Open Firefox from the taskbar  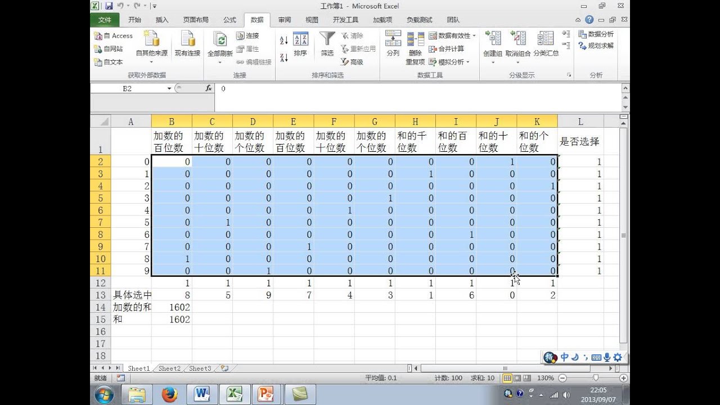click(x=169, y=395)
